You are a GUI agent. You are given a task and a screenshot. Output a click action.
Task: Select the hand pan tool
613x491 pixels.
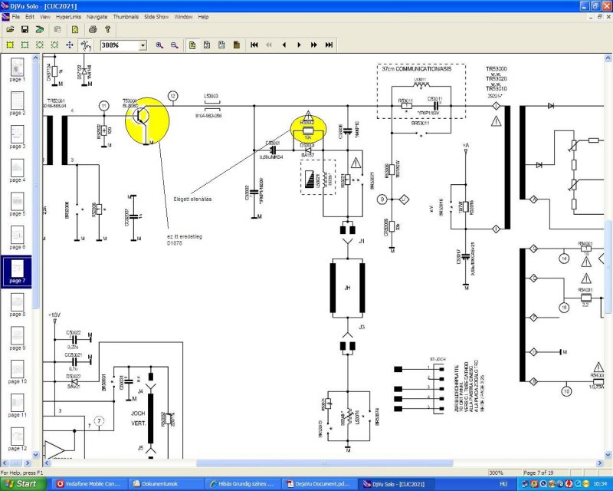pyautogui.click(x=85, y=45)
